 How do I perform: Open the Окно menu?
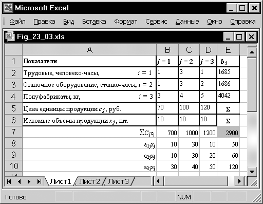pos(215,22)
